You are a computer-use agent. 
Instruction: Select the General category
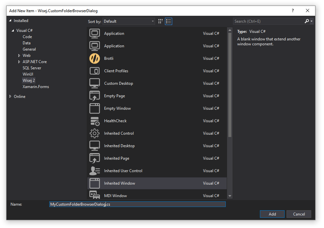[x=29, y=49]
